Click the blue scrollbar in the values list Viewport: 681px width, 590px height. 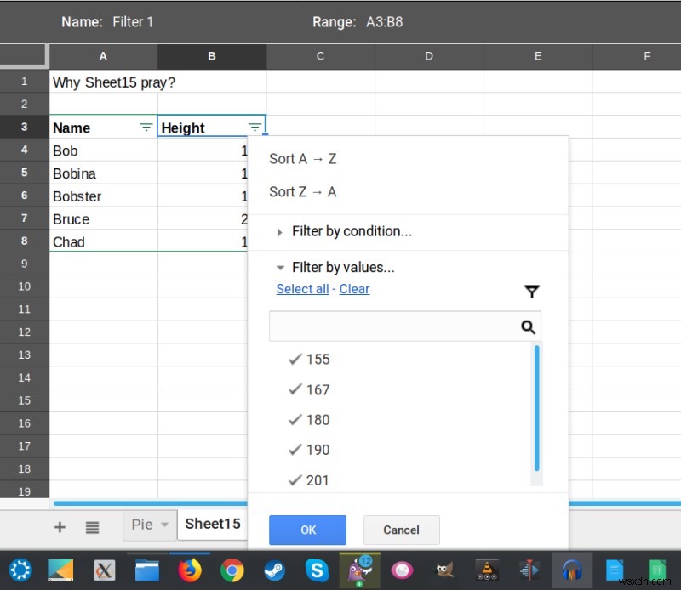click(537, 408)
